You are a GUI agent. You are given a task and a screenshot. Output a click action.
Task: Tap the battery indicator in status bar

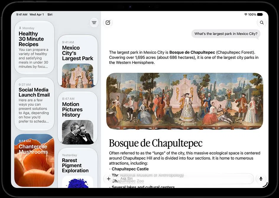pyautogui.click(x=260, y=14)
